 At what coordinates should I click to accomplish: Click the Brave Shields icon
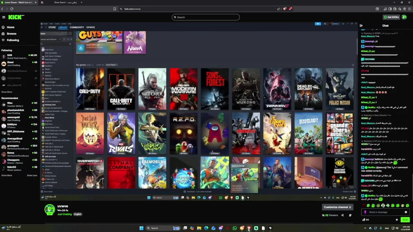[x=285, y=9]
